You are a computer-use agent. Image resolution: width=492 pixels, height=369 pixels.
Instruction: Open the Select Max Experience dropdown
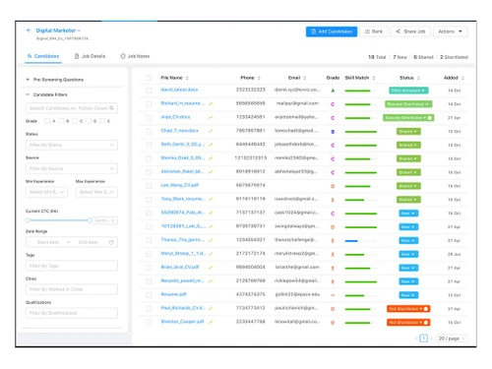(96, 192)
